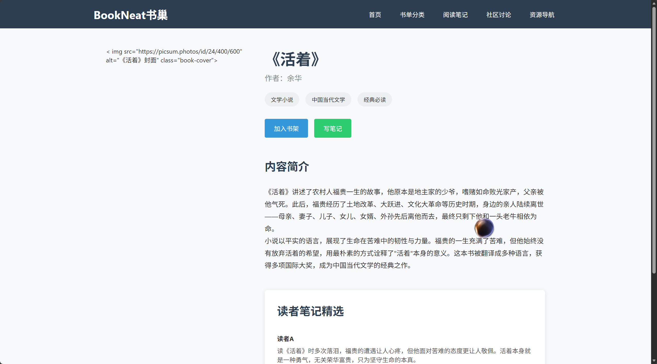Click the BookNeat书巢 site logo

[130, 15]
